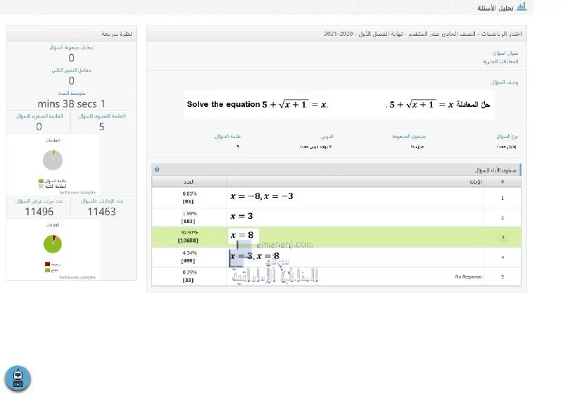Screen dimensions: 563x394
Task: Click the answers green pie chart
Action: 53,244
